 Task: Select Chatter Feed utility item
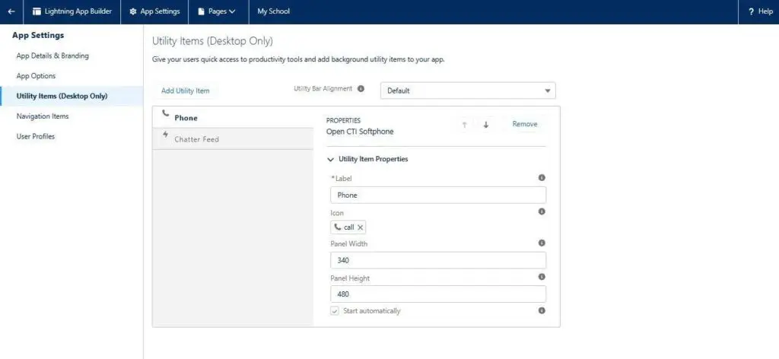click(x=196, y=139)
